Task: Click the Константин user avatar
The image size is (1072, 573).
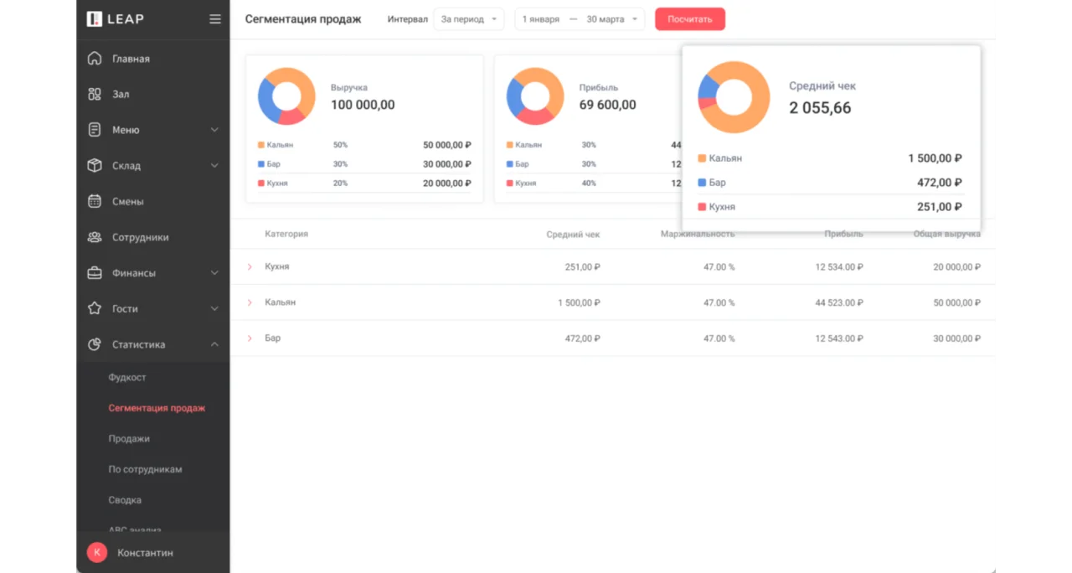Action: tap(96, 552)
